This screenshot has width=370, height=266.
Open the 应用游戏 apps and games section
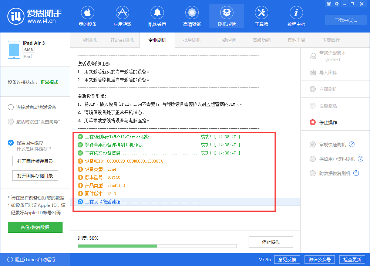pyautogui.click(x=122, y=16)
